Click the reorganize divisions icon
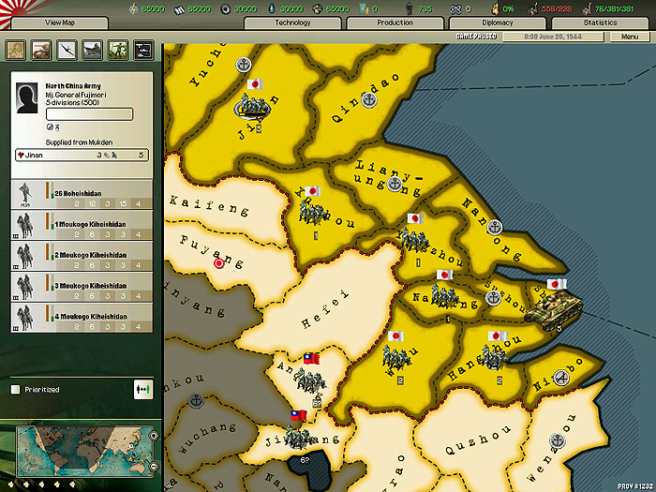656x492 pixels. 144,387
